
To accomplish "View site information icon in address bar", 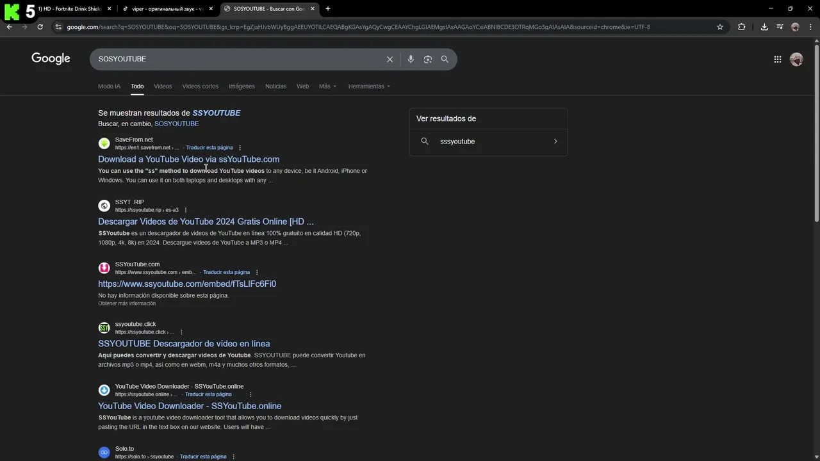I will click(58, 27).
